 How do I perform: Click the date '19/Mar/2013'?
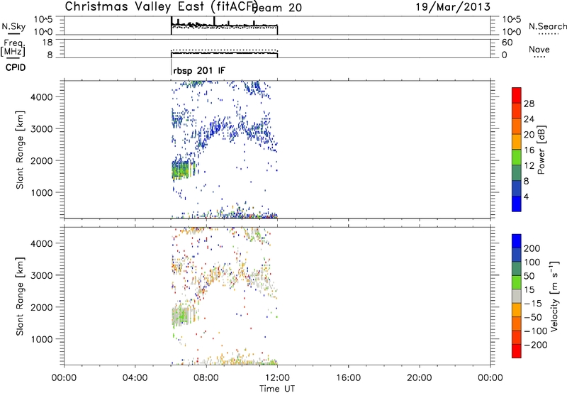453,7
